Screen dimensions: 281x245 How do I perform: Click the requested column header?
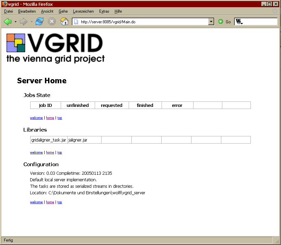click(112, 105)
